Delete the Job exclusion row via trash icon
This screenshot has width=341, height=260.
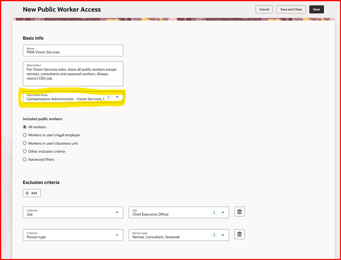click(239, 212)
